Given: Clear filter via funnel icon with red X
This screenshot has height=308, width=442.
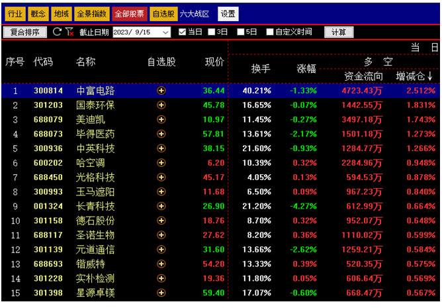Looking at the screenshot, I should (69, 32).
